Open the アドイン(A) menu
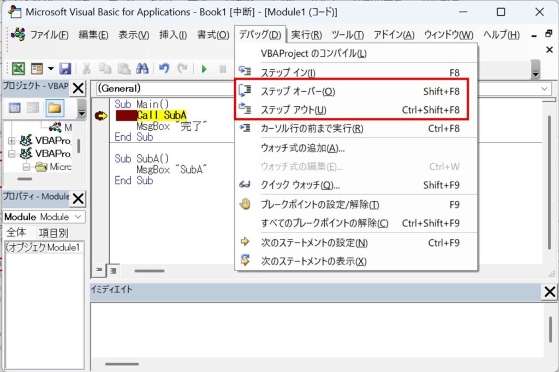The width and height of the screenshot is (559, 372). click(x=394, y=35)
